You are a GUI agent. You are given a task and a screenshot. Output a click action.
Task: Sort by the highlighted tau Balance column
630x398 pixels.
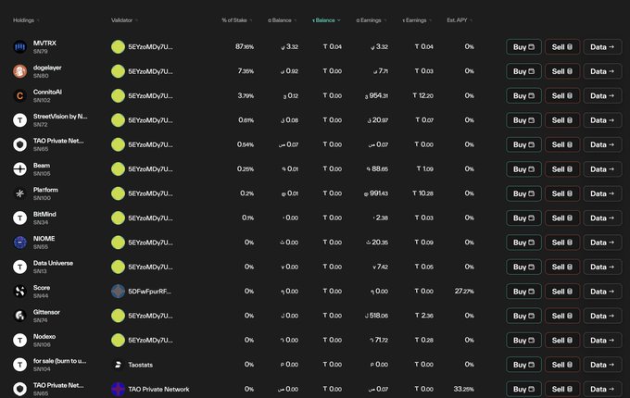click(326, 20)
